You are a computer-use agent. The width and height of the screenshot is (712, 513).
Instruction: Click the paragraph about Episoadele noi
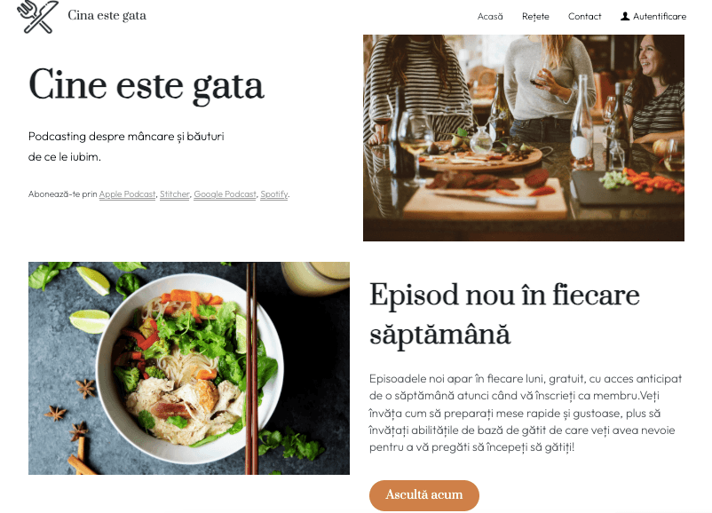pos(526,413)
